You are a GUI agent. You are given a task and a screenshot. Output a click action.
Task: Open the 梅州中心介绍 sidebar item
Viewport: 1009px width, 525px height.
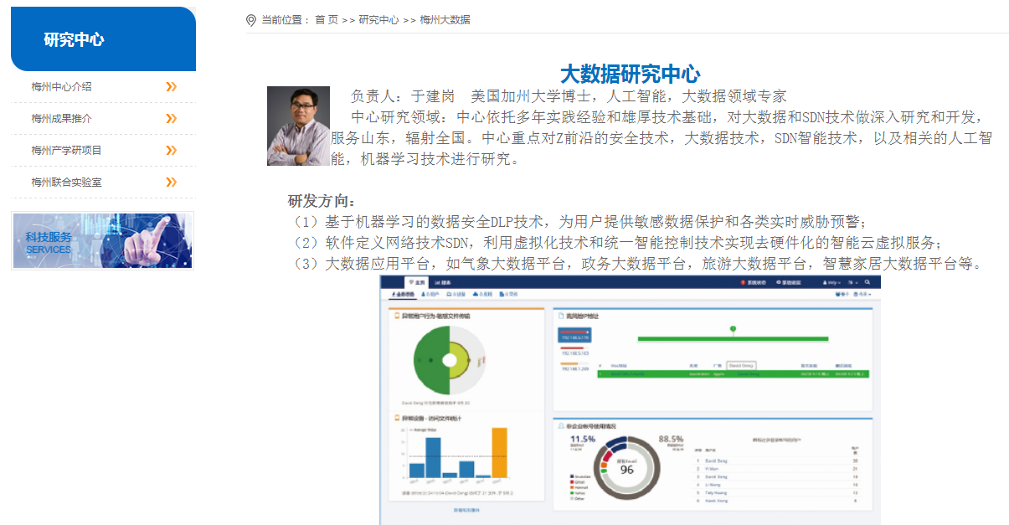[x=62, y=87]
